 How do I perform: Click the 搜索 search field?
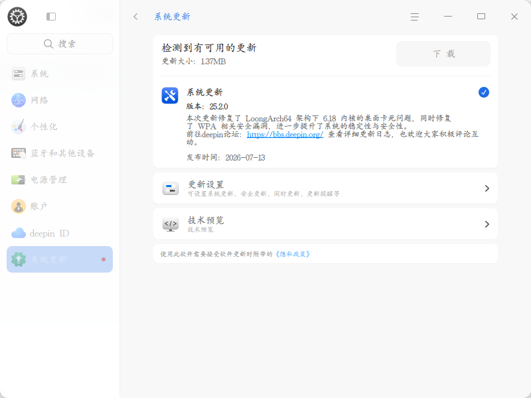tap(60, 44)
